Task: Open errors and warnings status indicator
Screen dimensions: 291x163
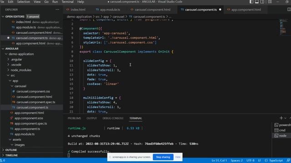Action: point(3,160)
